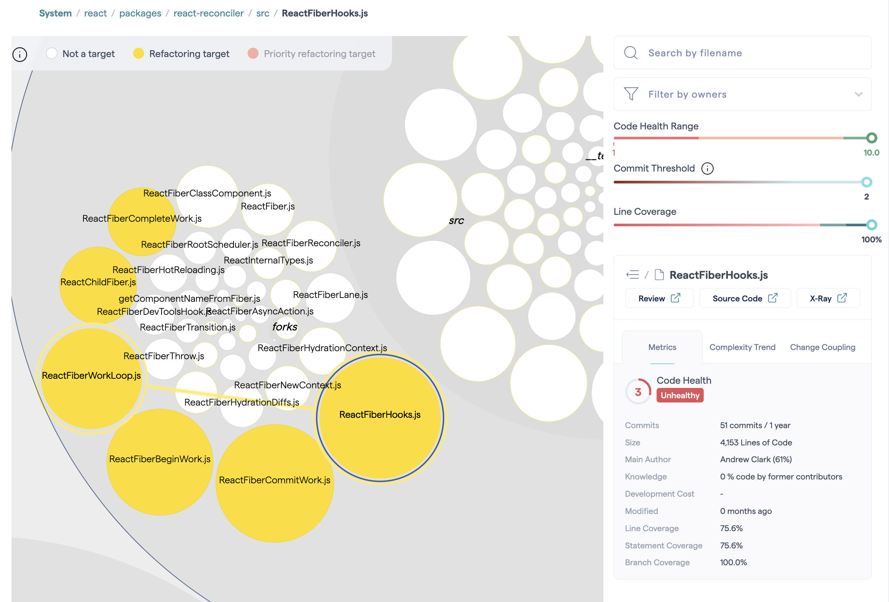This screenshot has height=602, width=889.
Task: Navigate to react-reconciler breadcrumb link
Action: pos(209,13)
